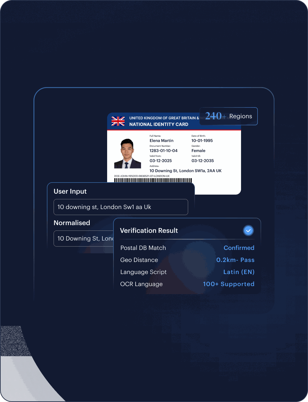Viewport: 308px width, 402px height.
Task: Click the valid from date 03-12-2025
Action: [x=161, y=161]
